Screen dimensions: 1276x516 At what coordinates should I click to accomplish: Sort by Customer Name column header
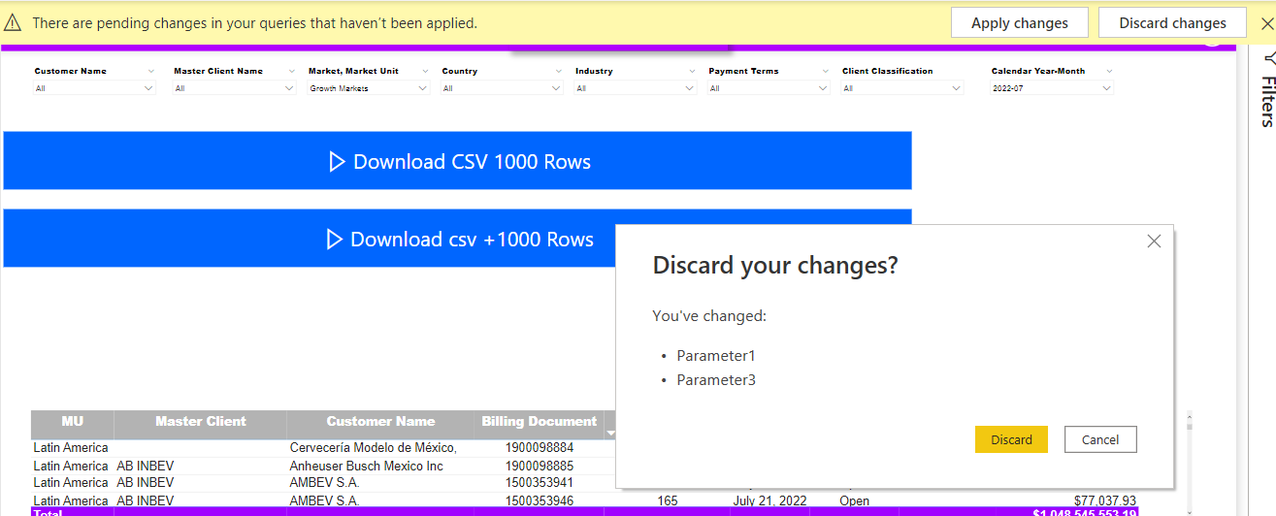[x=380, y=422]
